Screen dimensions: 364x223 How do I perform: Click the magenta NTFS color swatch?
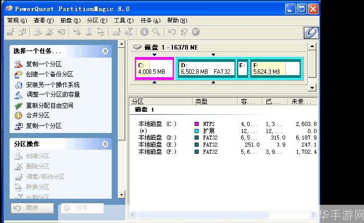click(196, 124)
